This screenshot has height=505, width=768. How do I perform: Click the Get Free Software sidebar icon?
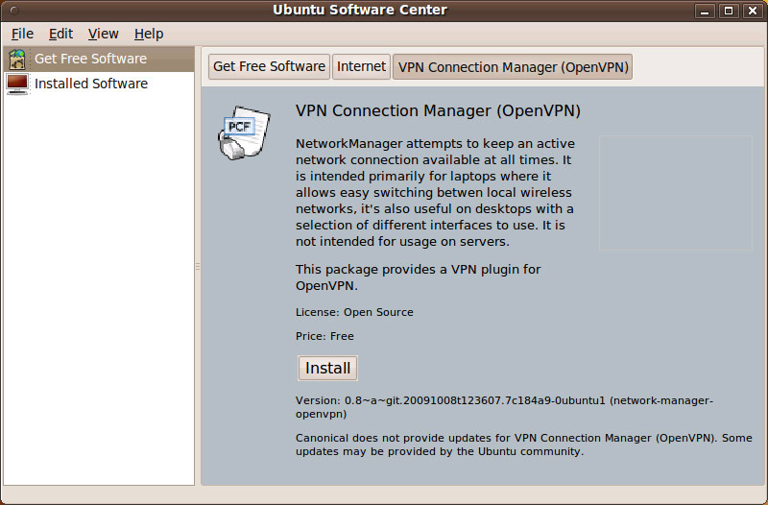[x=17, y=60]
